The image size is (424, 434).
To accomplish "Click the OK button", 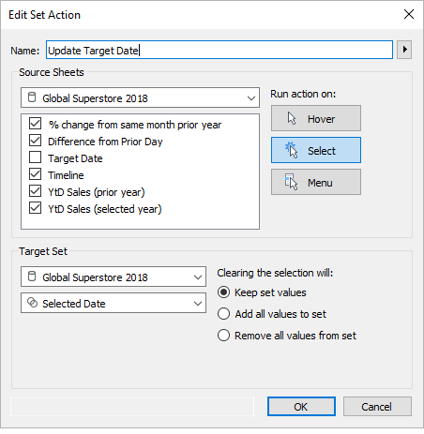I will 301,407.
